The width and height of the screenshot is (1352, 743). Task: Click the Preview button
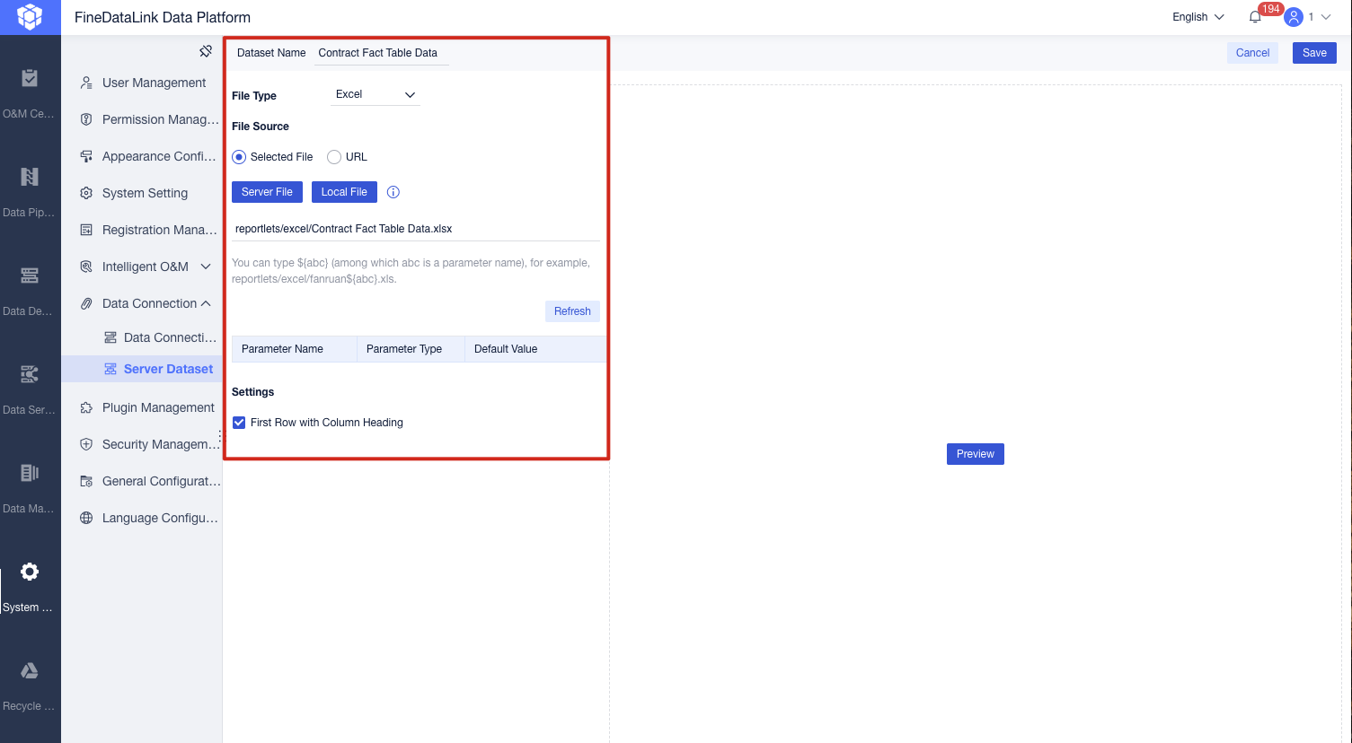[976, 454]
